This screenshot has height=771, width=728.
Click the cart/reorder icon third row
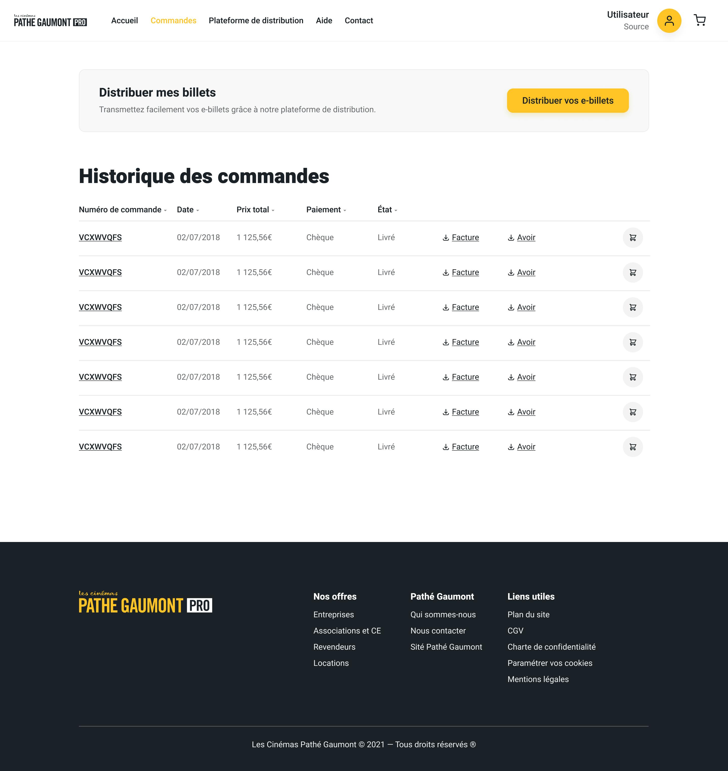point(632,307)
